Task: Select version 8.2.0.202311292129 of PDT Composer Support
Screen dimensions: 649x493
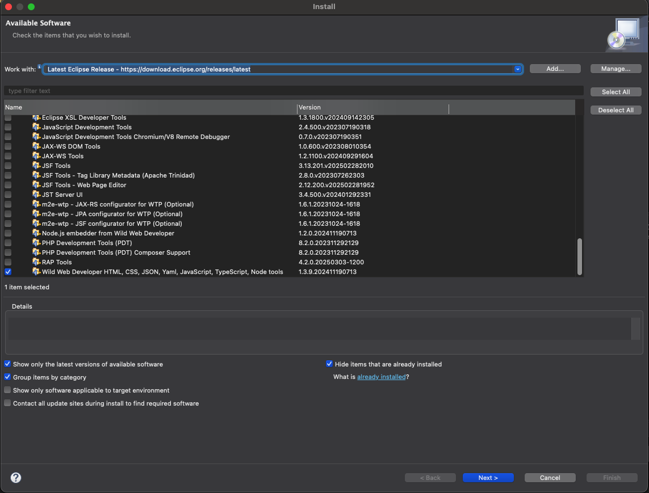Action: click(329, 252)
